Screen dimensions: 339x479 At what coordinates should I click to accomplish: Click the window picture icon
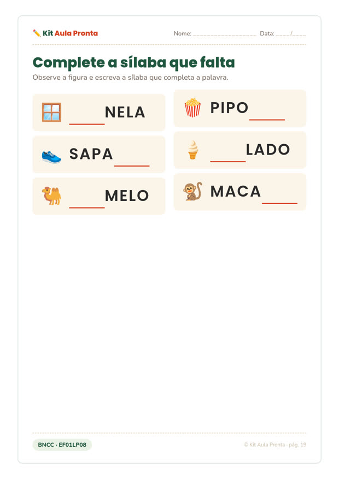[51, 112]
